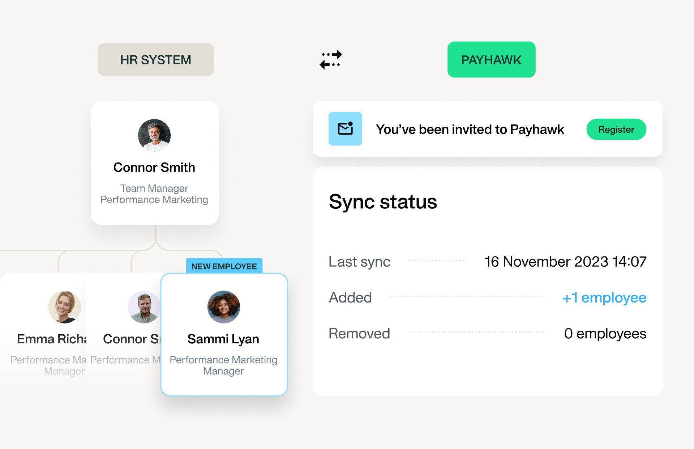Click the '0 employees' removed value

pos(605,334)
